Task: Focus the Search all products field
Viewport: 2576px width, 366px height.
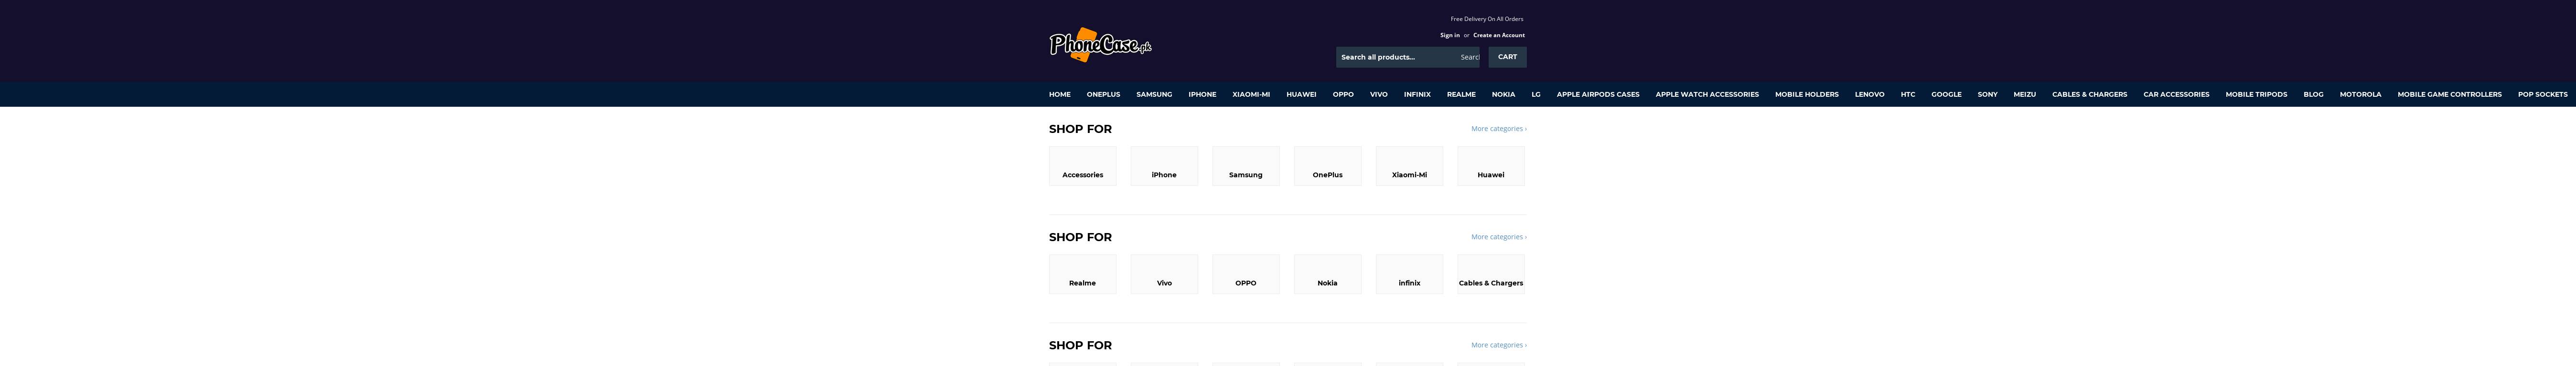Action: [x=1395, y=57]
